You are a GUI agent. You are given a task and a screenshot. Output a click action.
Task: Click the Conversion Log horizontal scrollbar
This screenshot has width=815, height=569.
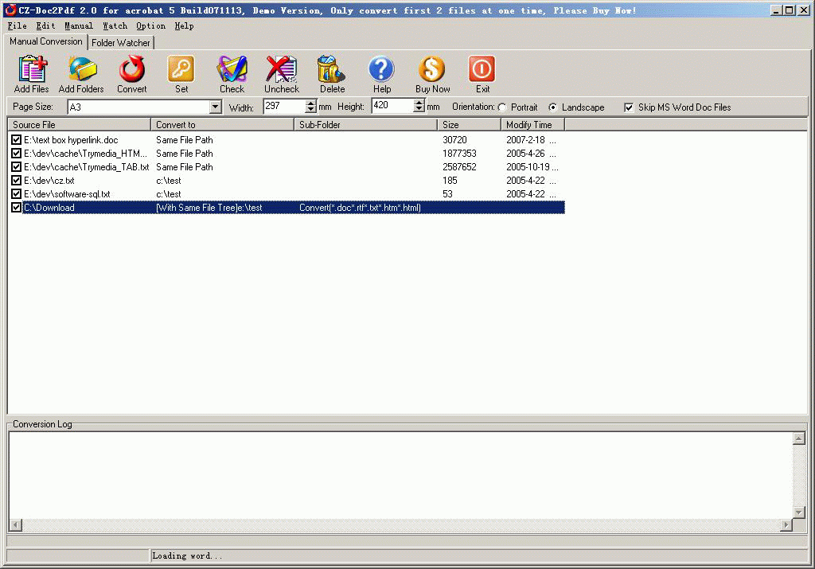(x=401, y=525)
